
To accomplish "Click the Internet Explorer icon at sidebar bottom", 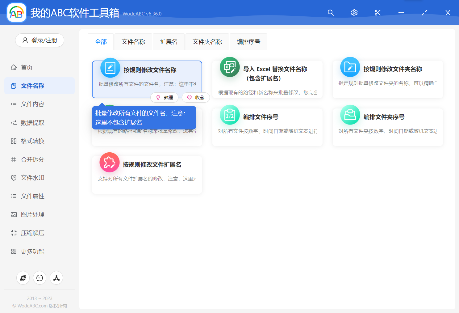I will (x=23, y=278).
